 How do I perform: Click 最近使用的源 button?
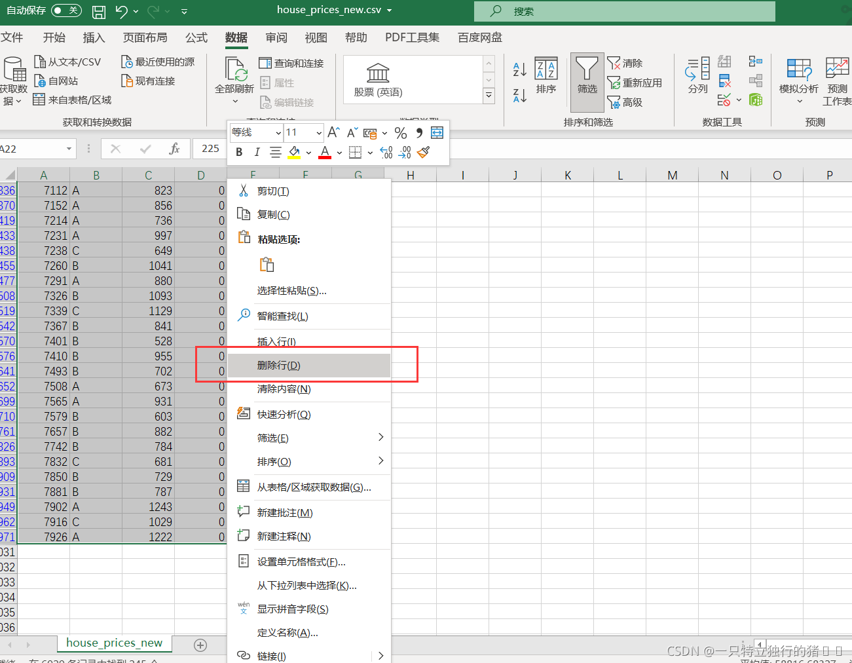point(158,62)
